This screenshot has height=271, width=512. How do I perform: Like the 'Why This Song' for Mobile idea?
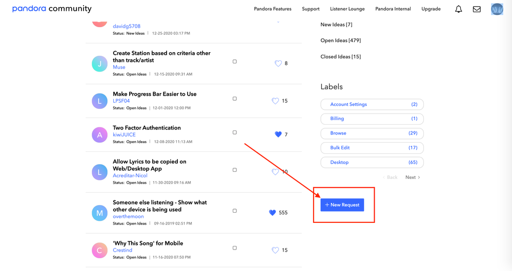275,250
